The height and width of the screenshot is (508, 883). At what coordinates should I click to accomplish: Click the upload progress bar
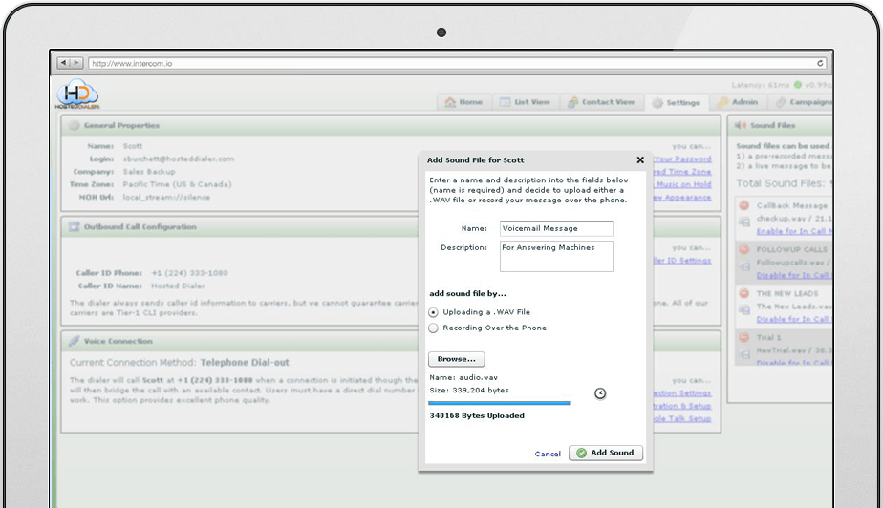(499, 403)
